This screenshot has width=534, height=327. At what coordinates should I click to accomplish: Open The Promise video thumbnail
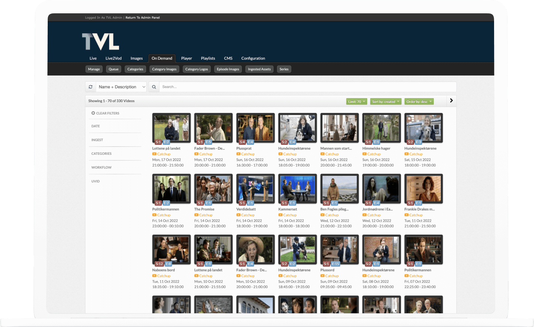pos(213,189)
